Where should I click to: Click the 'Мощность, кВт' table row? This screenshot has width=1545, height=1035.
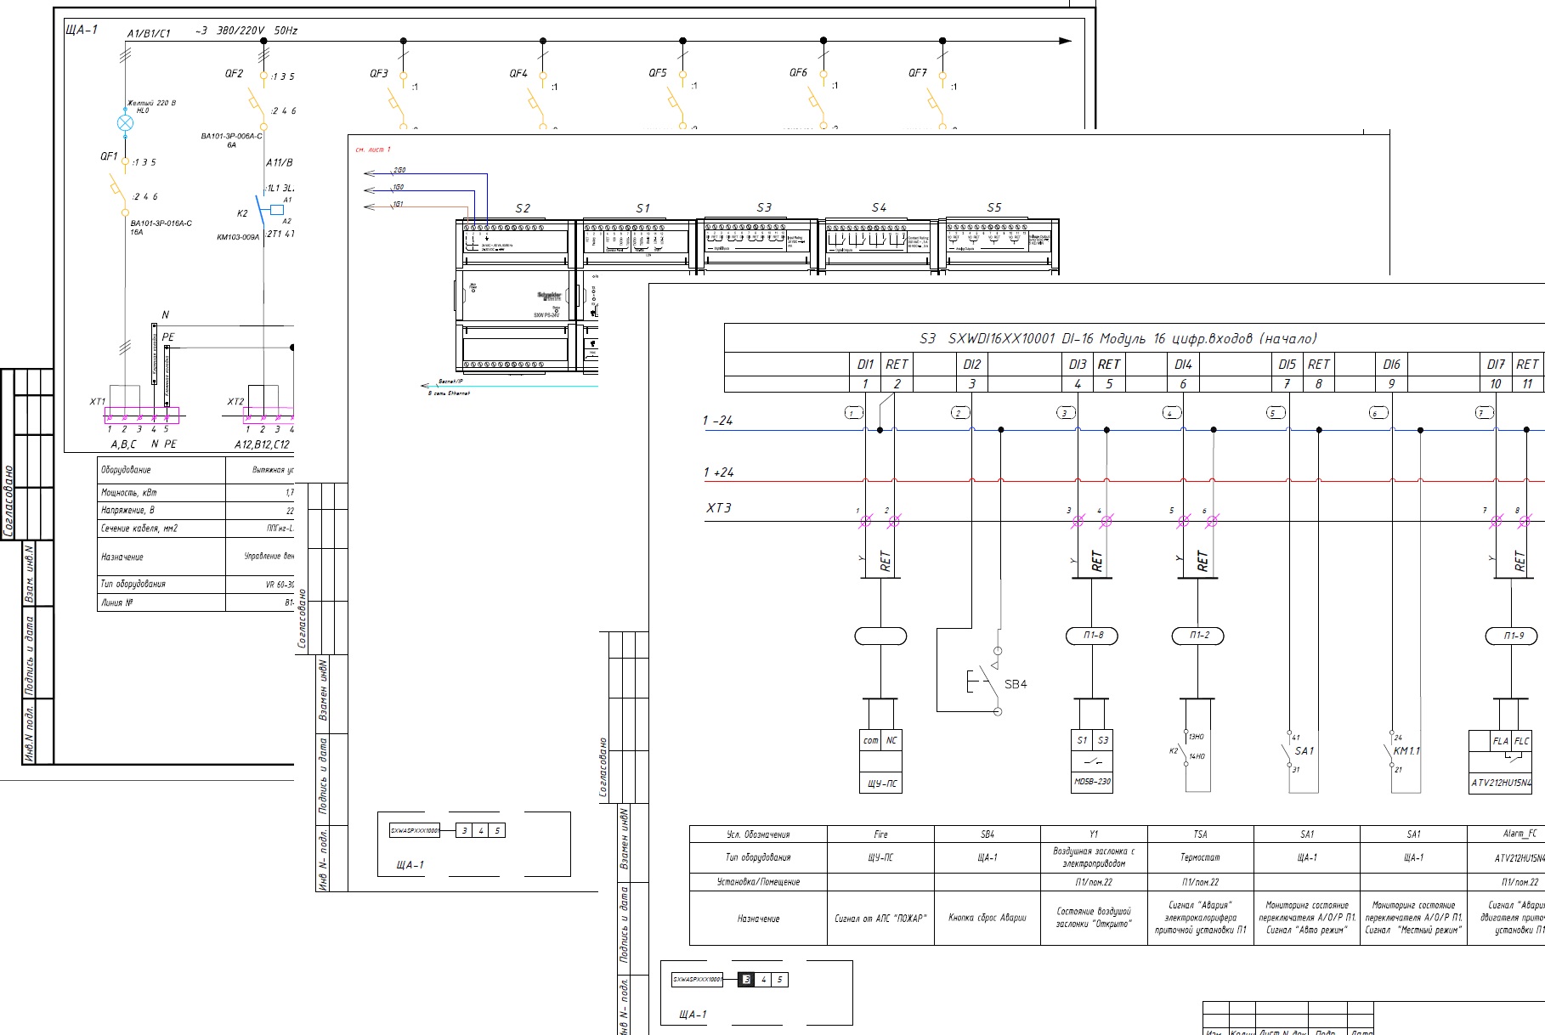(195, 493)
